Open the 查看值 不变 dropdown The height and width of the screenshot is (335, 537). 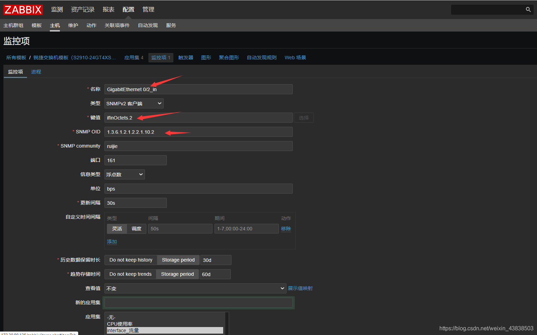tap(195, 289)
